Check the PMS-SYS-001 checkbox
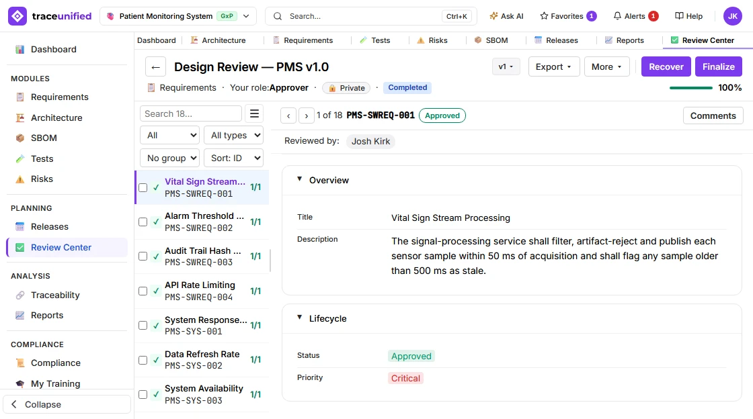The width and height of the screenshot is (753, 419). 143,326
